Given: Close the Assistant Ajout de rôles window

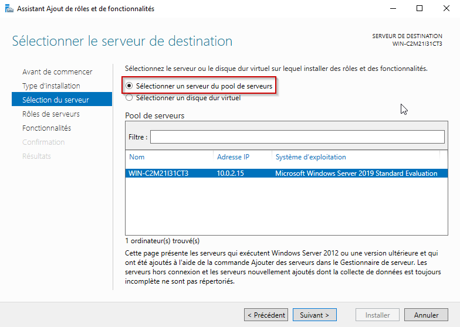Looking at the screenshot, I should pos(446,8).
